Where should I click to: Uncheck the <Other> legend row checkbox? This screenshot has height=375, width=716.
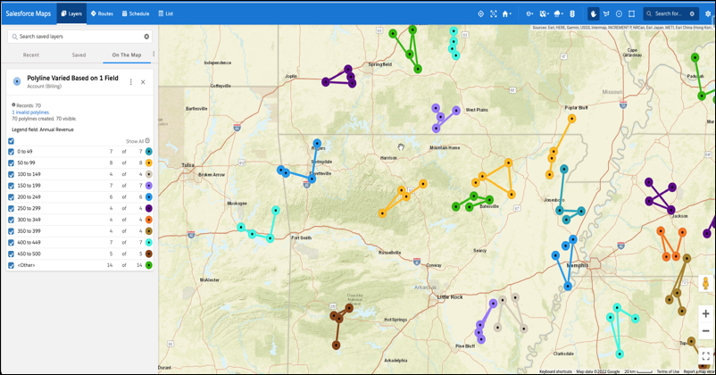(11, 265)
